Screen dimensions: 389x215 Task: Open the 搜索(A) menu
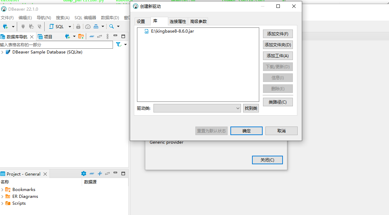click(63, 18)
